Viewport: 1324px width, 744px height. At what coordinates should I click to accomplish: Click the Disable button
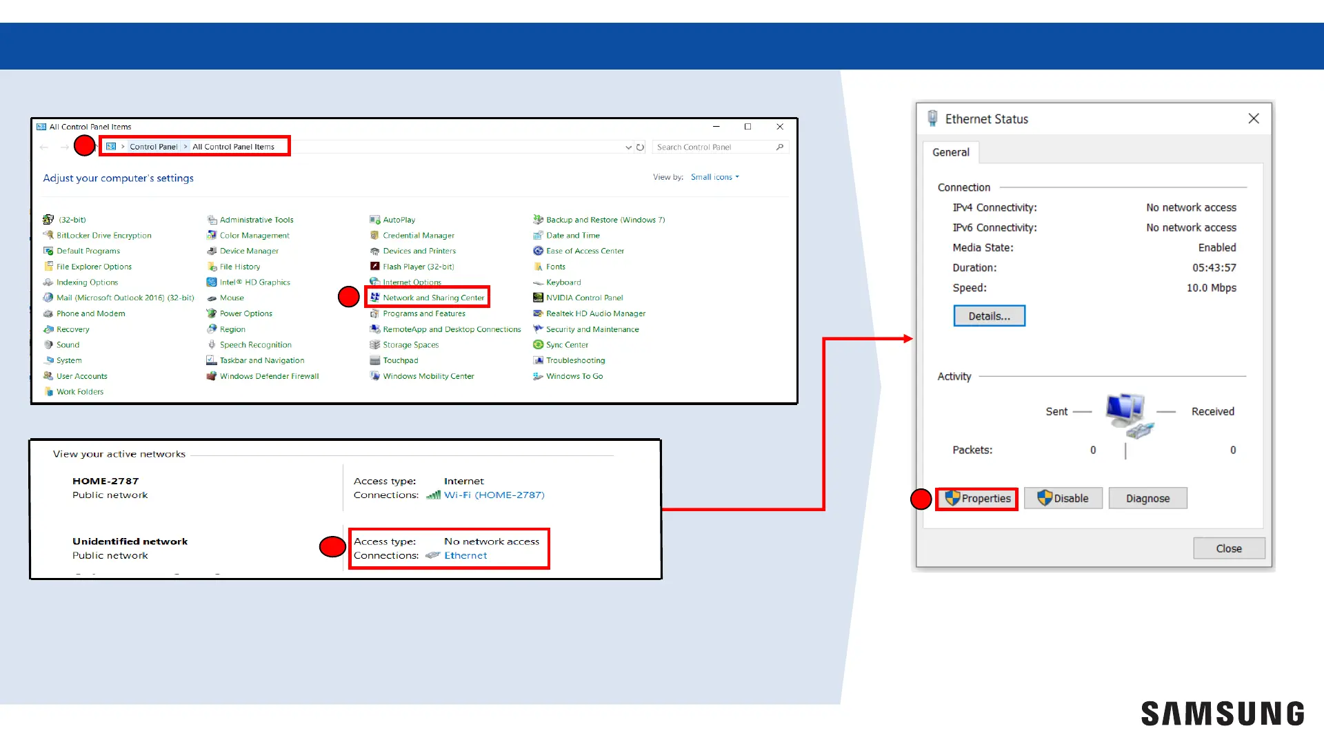1063,498
